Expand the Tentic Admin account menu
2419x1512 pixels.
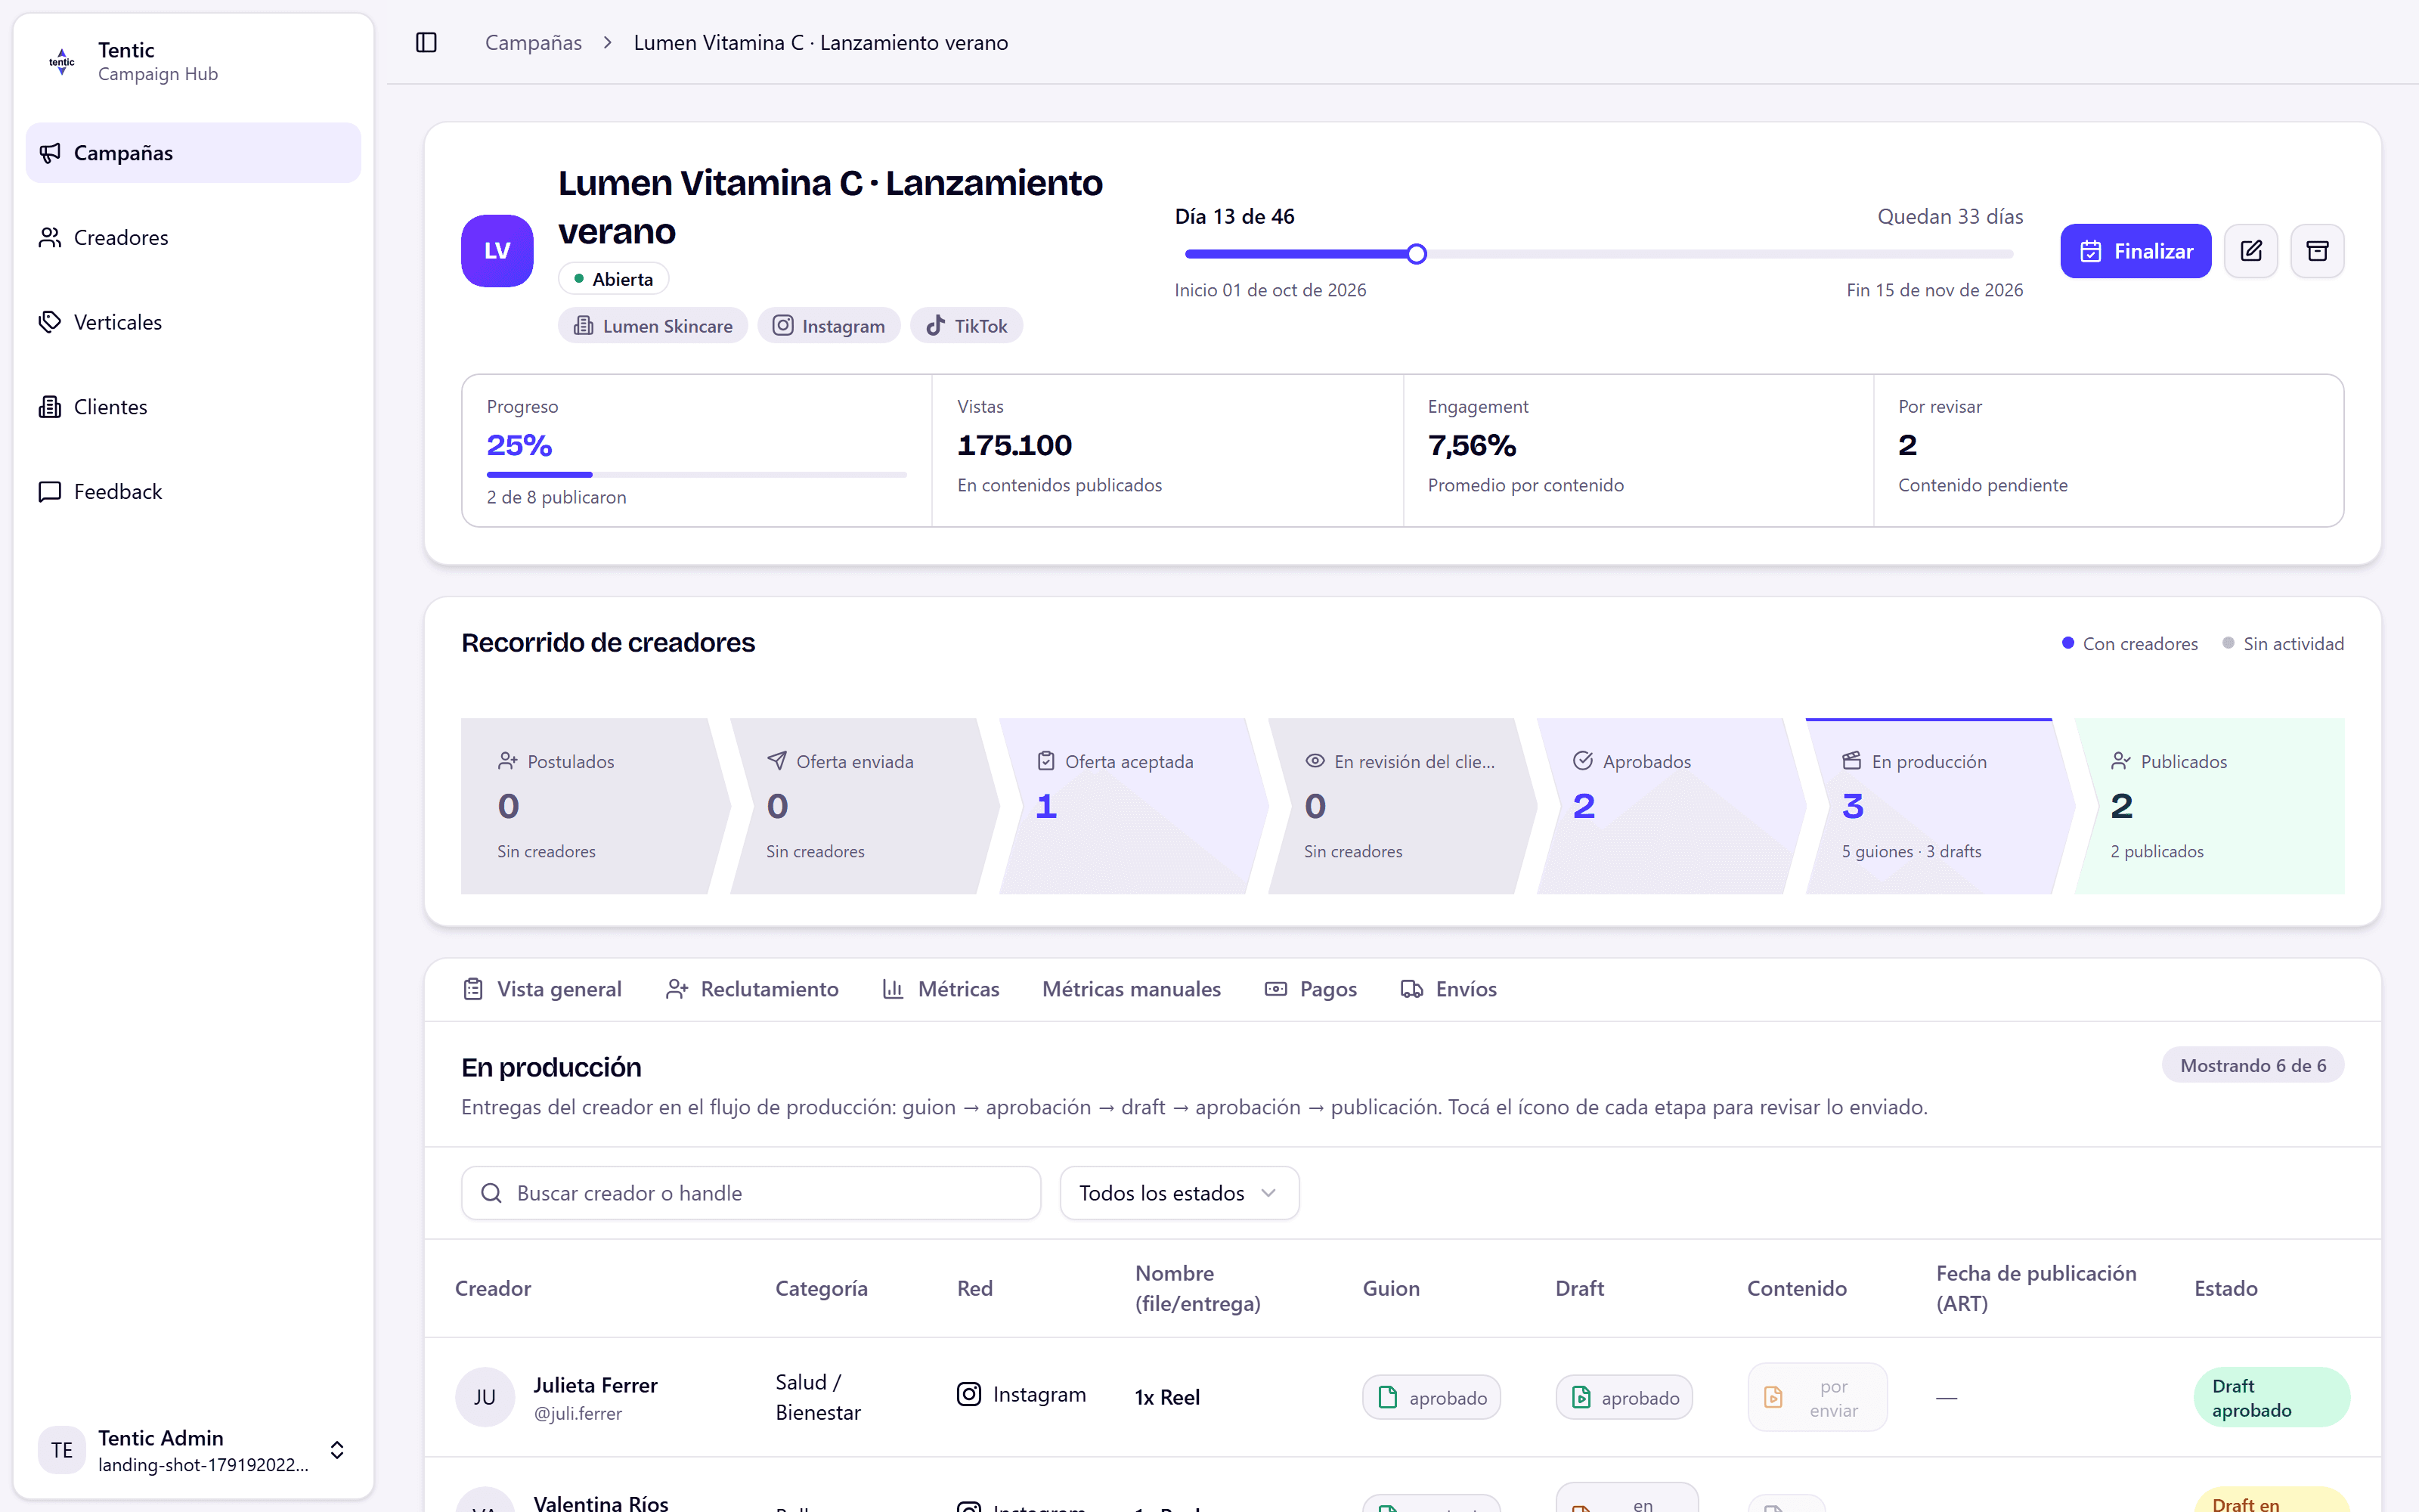(193, 1450)
